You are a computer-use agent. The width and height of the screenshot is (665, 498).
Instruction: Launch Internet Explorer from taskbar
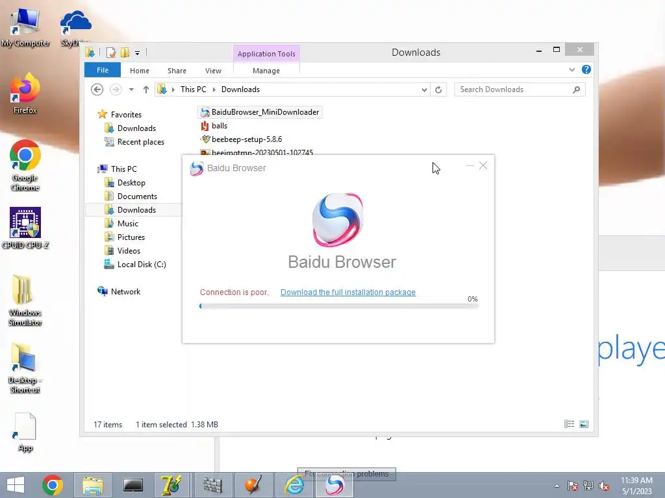coord(294,485)
